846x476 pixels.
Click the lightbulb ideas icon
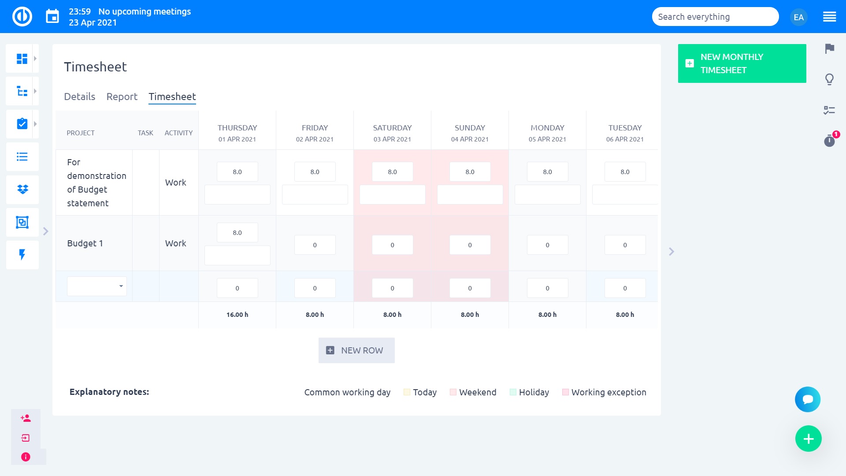[830, 79]
